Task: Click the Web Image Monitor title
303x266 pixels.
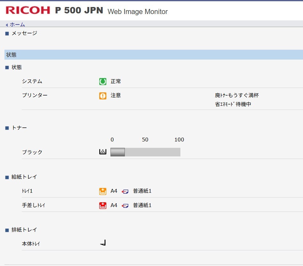Action: pos(138,11)
